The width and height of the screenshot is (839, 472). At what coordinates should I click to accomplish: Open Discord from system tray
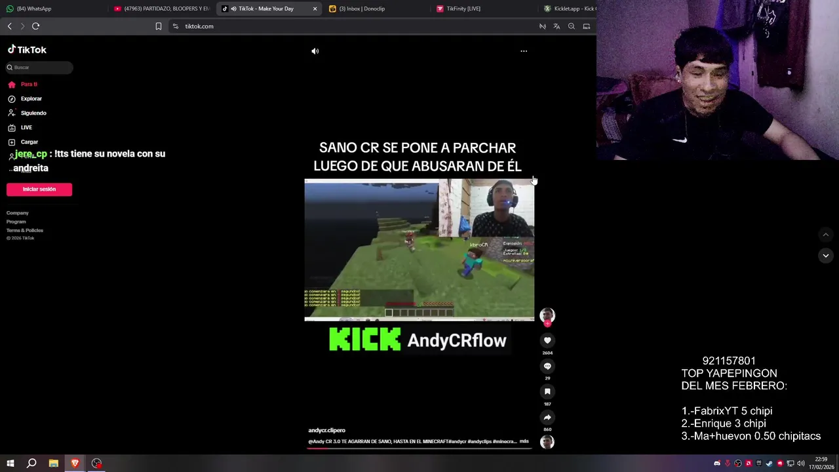tap(717, 463)
